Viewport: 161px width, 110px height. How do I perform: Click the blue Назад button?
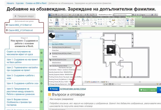click(x=54, y=89)
